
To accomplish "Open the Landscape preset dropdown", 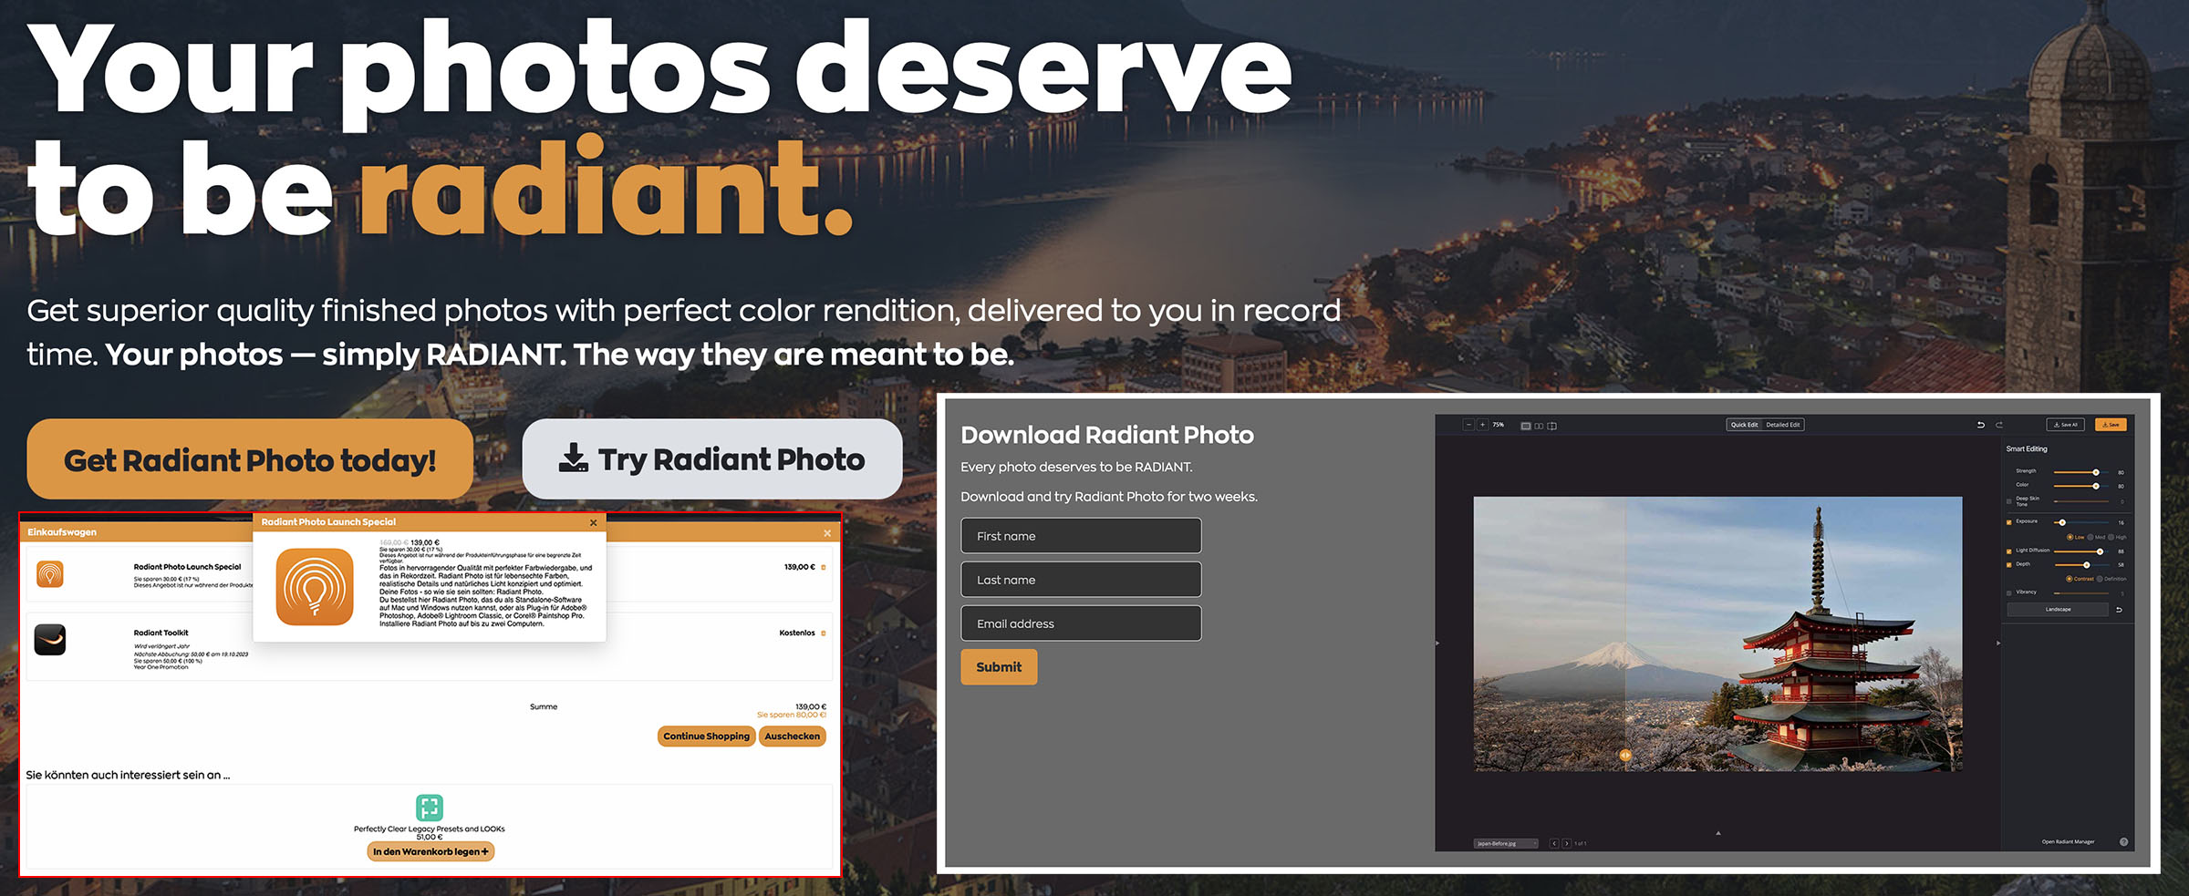I will (x=2058, y=610).
